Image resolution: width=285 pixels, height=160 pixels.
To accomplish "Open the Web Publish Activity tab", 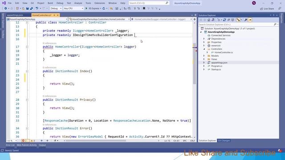I will pos(27,145).
